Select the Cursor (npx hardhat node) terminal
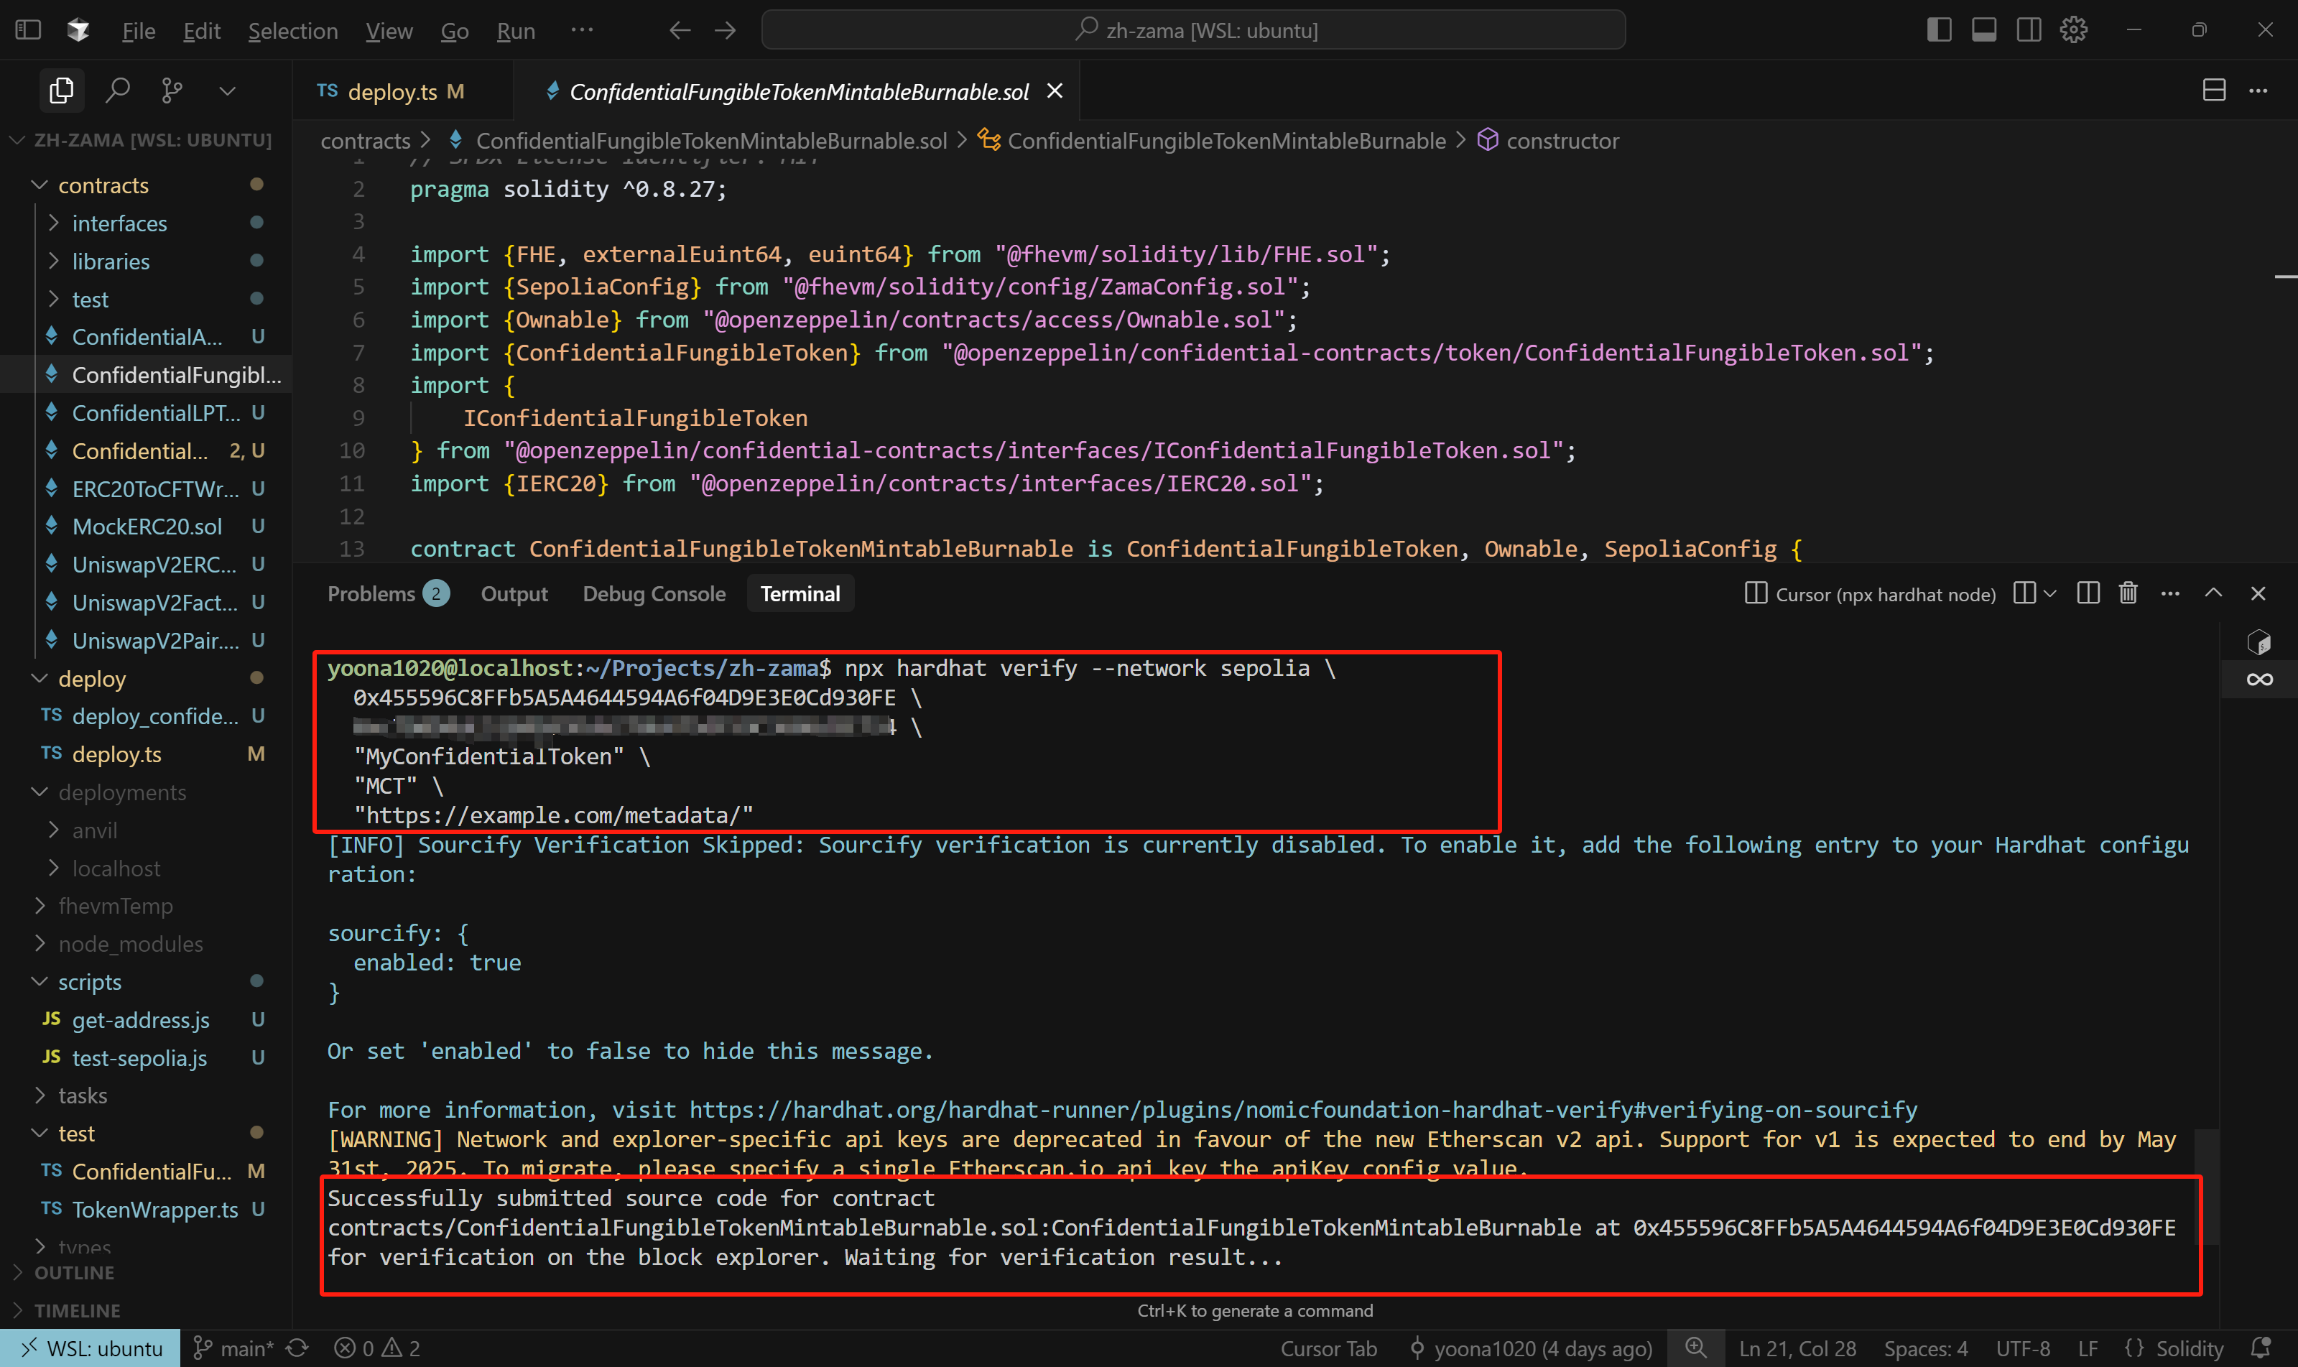This screenshot has height=1367, width=2298. tap(1870, 594)
